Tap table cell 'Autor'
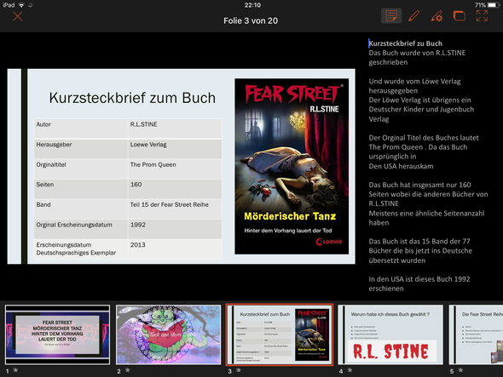The width and height of the screenshot is (503, 377). (x=81, y=129)
